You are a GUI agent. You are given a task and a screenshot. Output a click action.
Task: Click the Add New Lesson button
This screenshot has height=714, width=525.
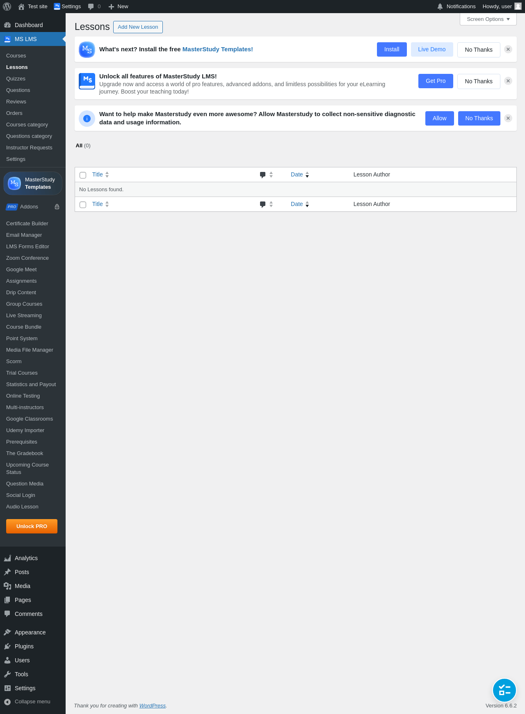pos(138,27)
